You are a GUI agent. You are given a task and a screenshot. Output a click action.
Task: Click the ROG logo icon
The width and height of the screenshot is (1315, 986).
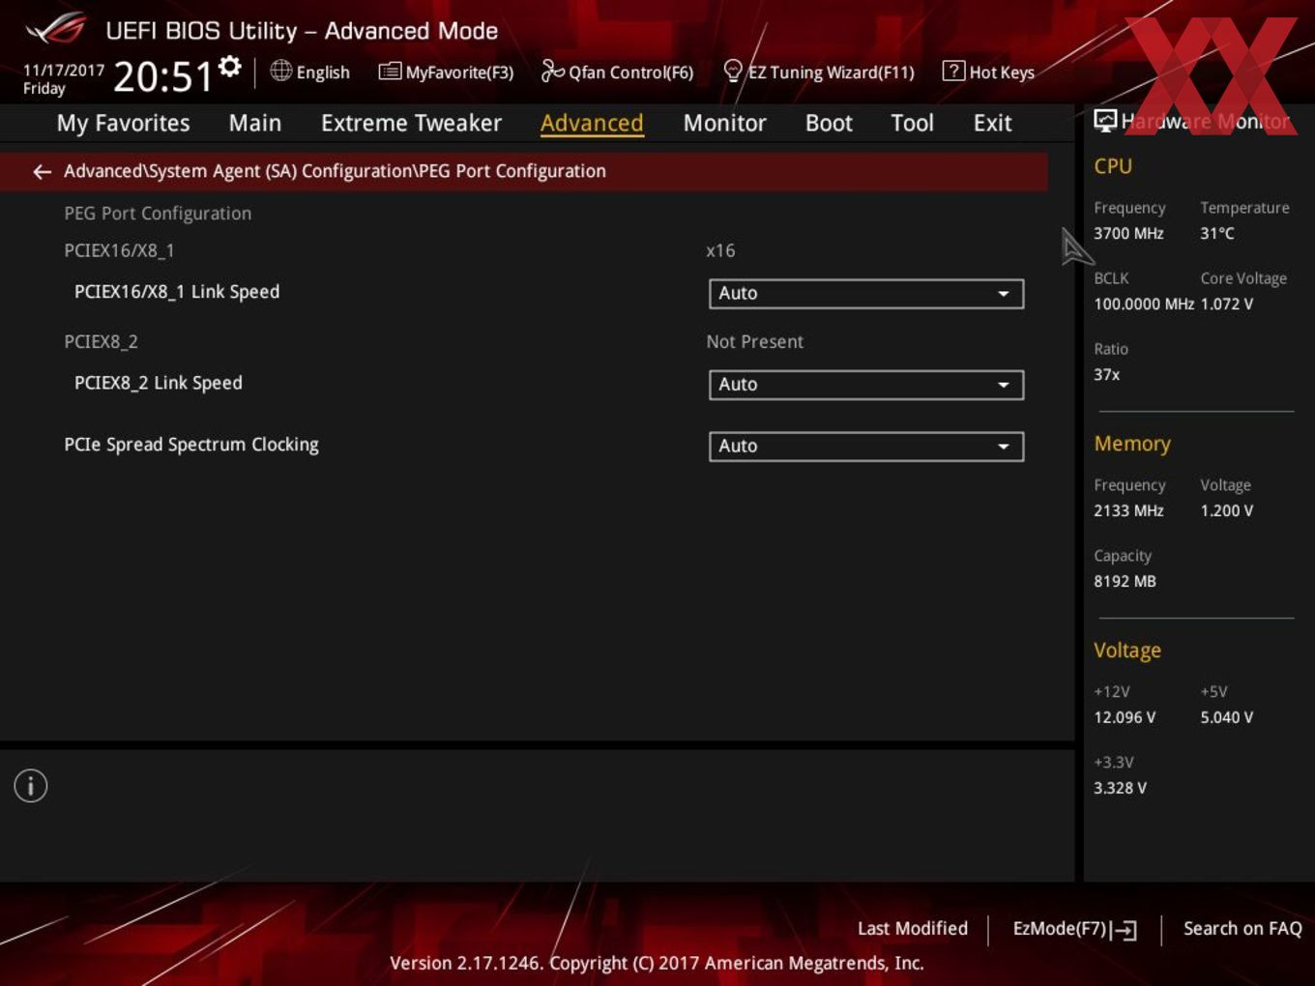tap(55, 29)
